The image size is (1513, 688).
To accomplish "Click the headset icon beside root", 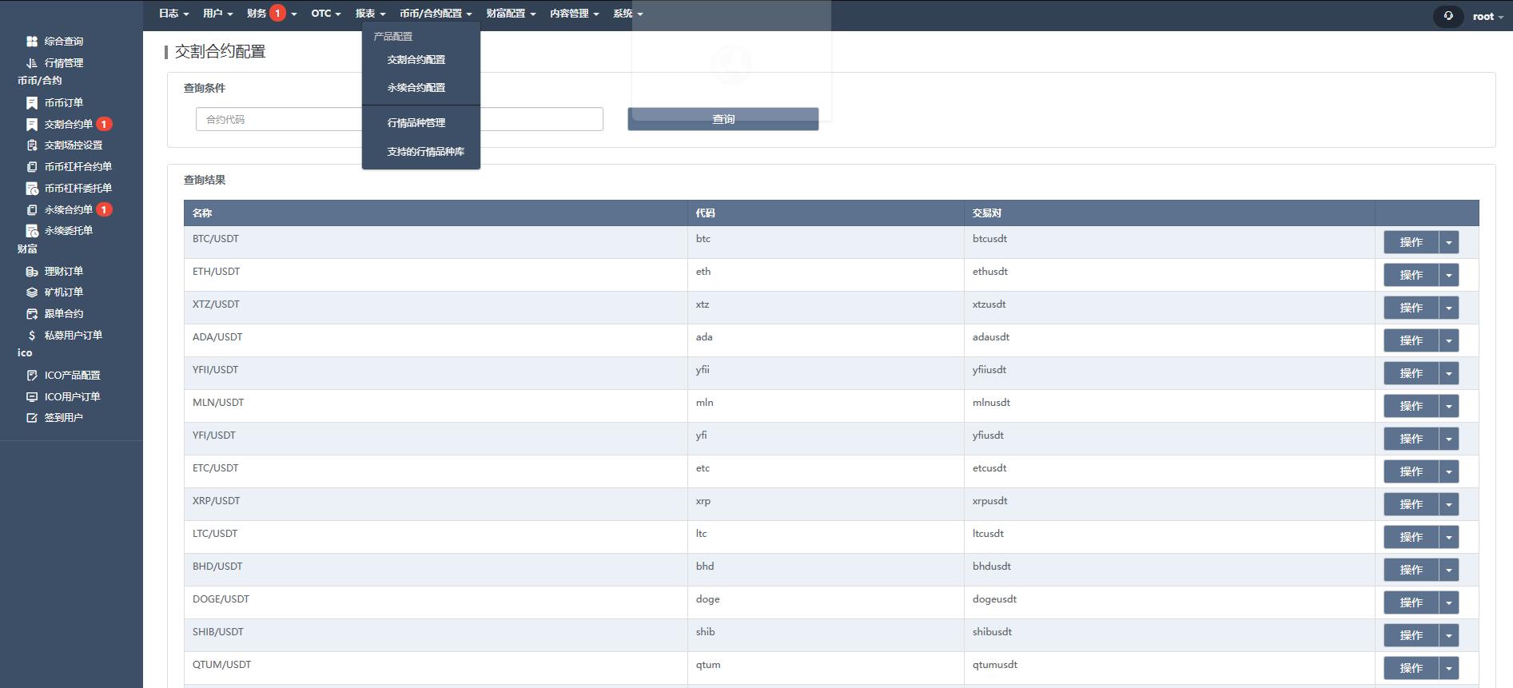I will coord(1447,16).
